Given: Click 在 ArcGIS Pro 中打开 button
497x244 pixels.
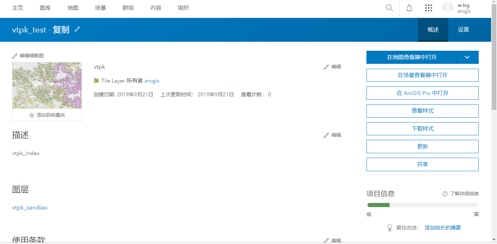Looking at the screenshot, I should (422, 93).
